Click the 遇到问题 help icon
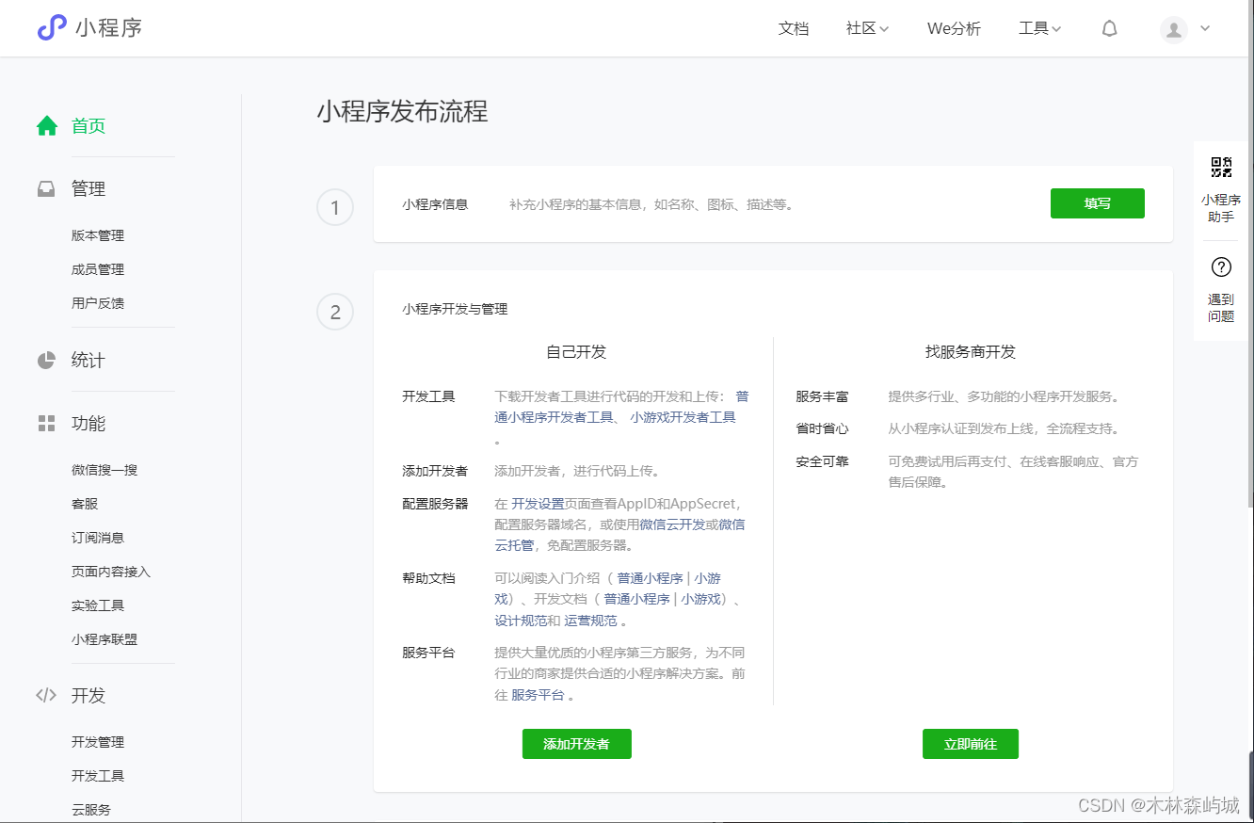 click(x=1220, y=266)
